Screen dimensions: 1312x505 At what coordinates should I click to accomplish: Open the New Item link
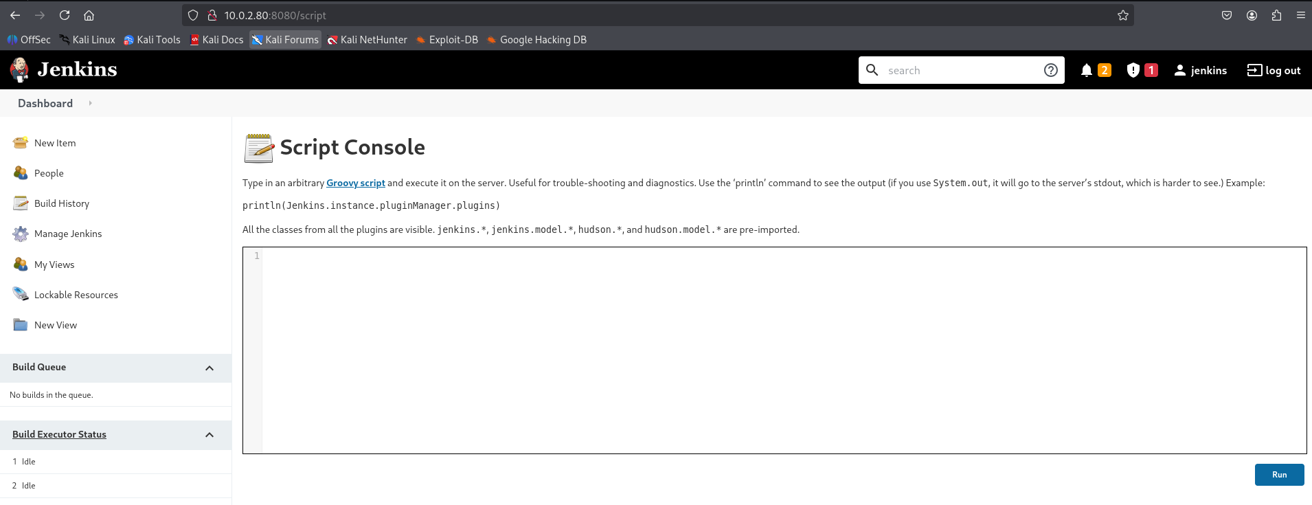click(55, 143)
